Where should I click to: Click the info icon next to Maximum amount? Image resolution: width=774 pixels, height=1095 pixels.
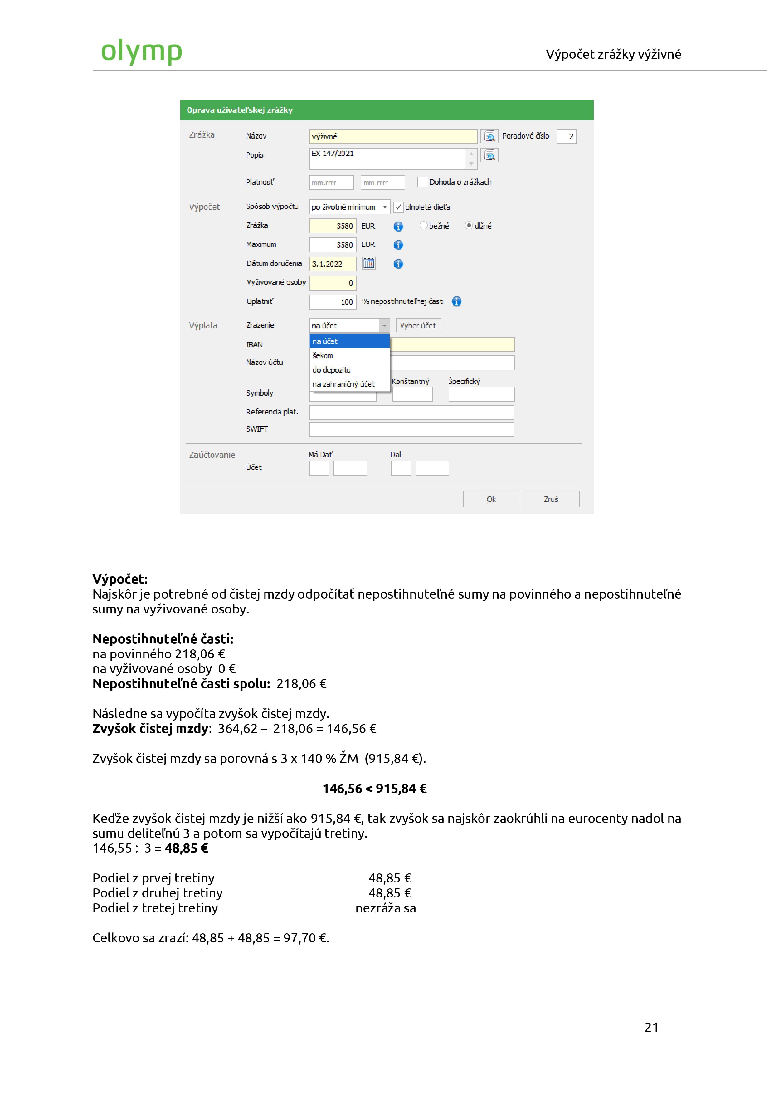point(398,245)
